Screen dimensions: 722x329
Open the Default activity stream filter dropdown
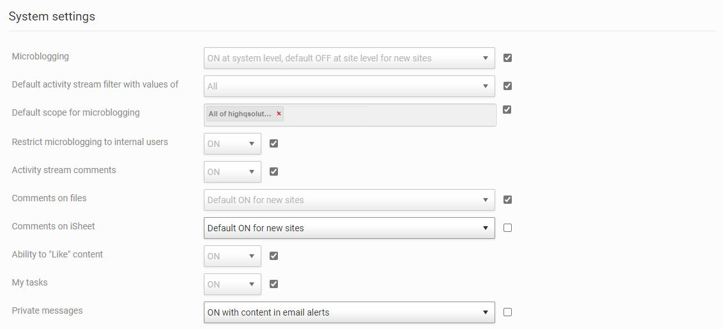tap(349, 86)
